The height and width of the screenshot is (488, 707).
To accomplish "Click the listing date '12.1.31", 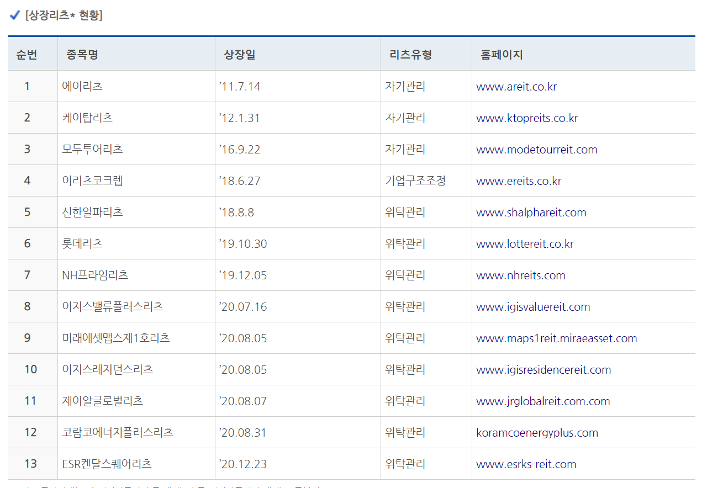I will (240, 118).
